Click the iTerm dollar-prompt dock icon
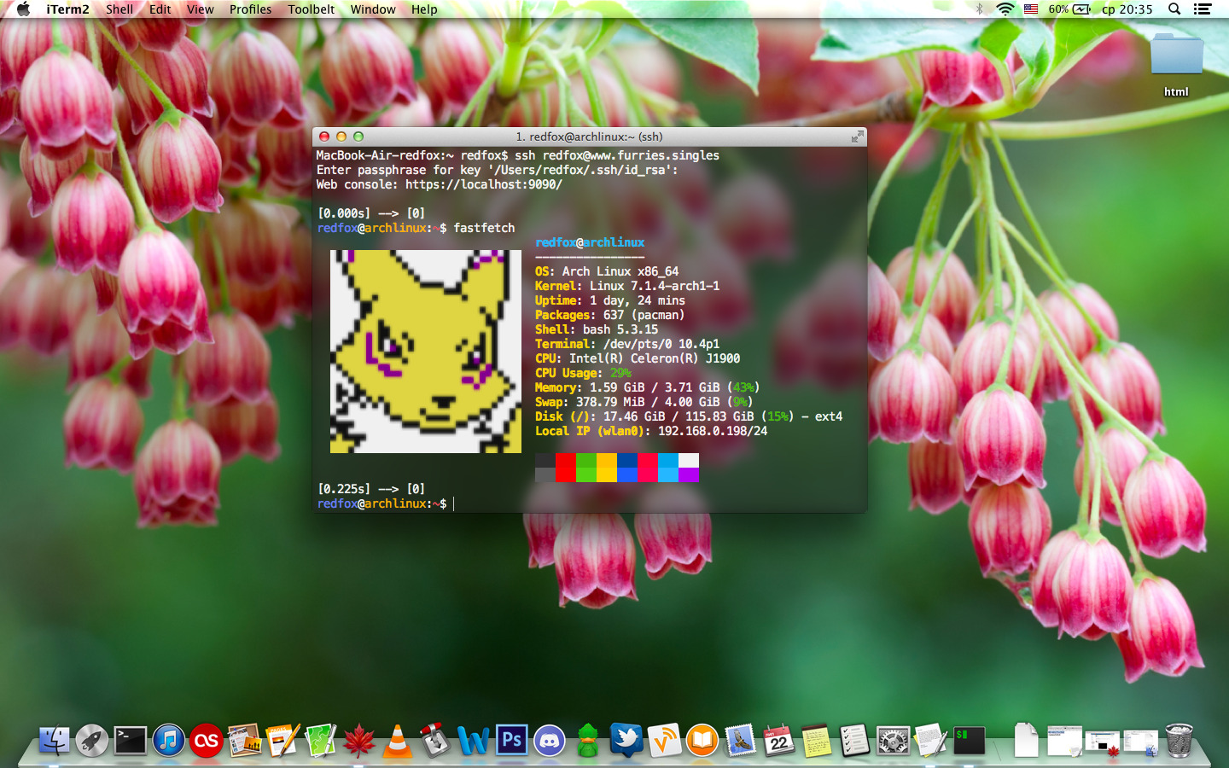 point(970,740)
